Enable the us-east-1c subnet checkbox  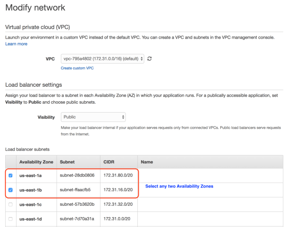tap(10, 205)
